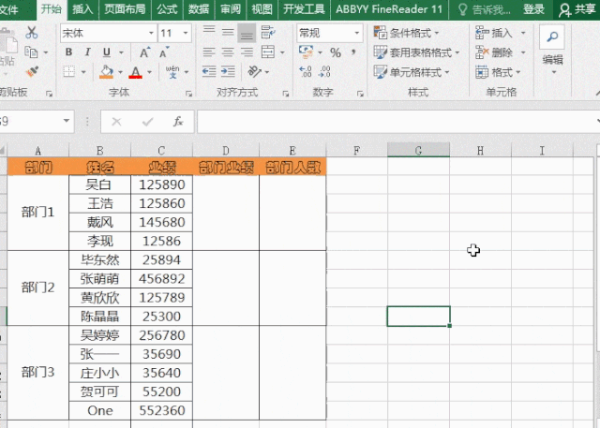Align text right
The height and width of the screenshot is (428, 600).
[247, 52]
